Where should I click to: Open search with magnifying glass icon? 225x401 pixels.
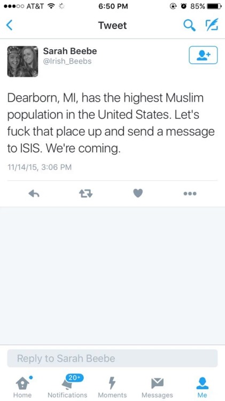pos(190,25)
